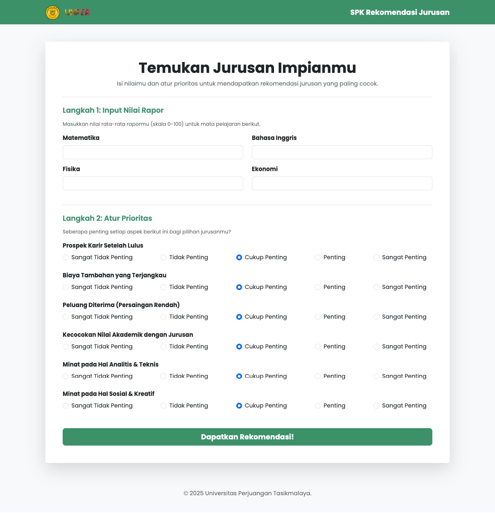The height and width of the screenshot is (513, 495).
Task: Click the UNPER logo in the header
Action: pyautogui.click(x=53, y=12)
